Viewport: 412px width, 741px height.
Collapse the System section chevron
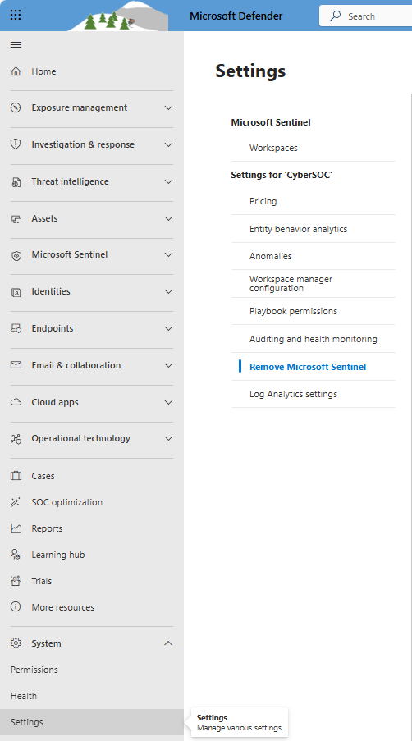tap(168, 643)
